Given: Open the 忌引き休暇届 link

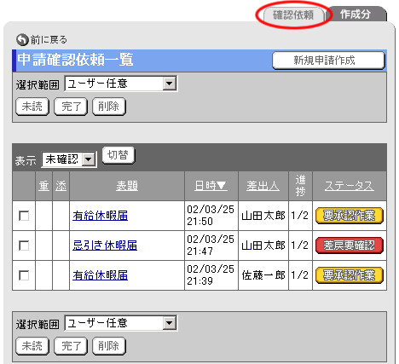Looking at the screenshot, I should coord(105,246).
